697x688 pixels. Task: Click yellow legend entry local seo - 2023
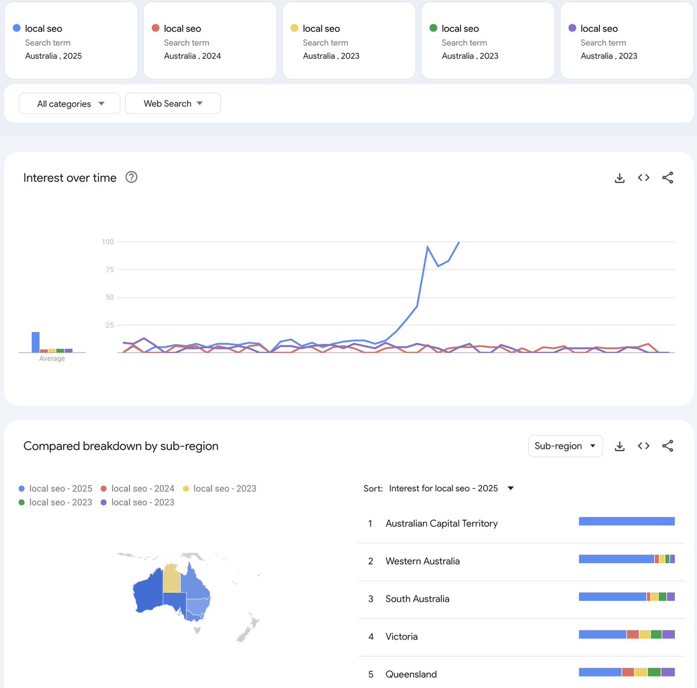(220, 488)
